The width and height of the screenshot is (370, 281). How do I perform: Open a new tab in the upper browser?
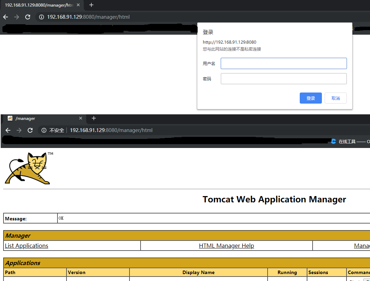click(x=91, y=5)
